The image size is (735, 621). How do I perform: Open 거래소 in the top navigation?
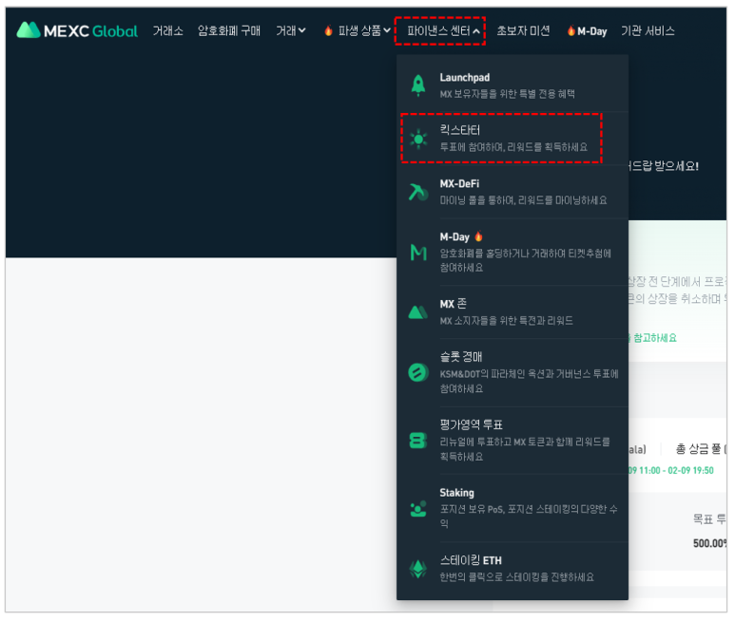(x=167, y=31)
